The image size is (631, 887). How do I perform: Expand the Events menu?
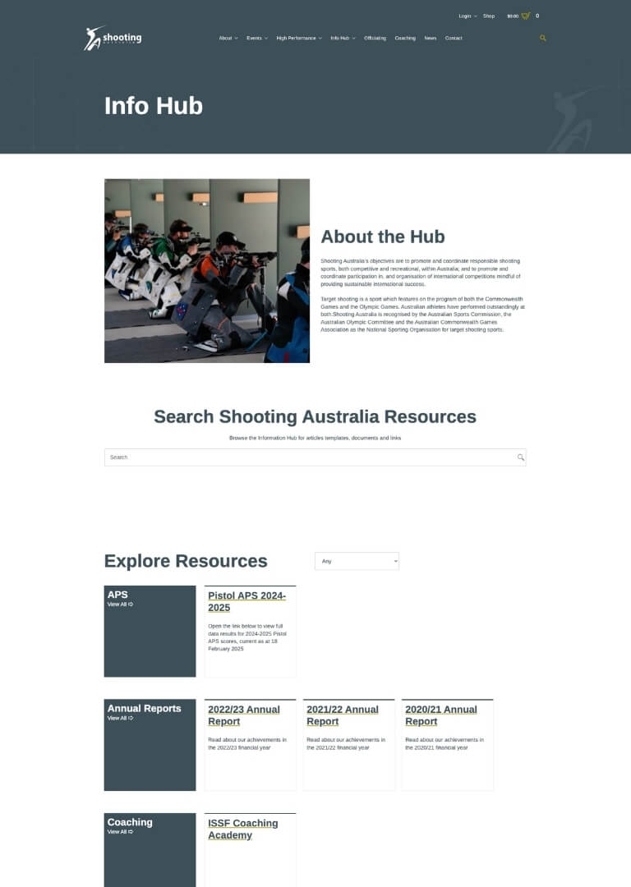pyautogui.click(x=257, y=38)
